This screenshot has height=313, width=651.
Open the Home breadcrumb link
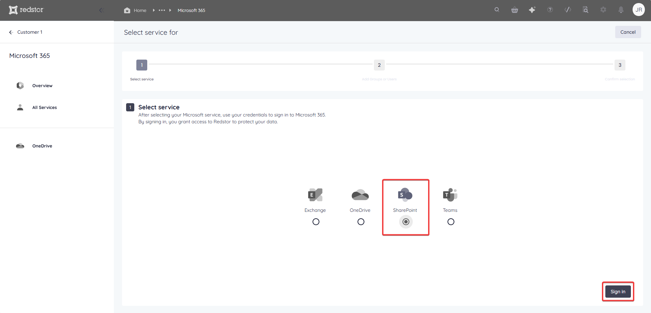point(140,11)
